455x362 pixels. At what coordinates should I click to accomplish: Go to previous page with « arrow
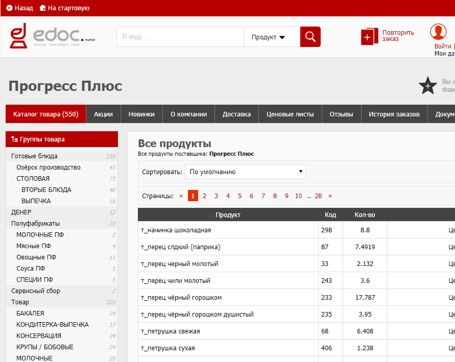181,196
